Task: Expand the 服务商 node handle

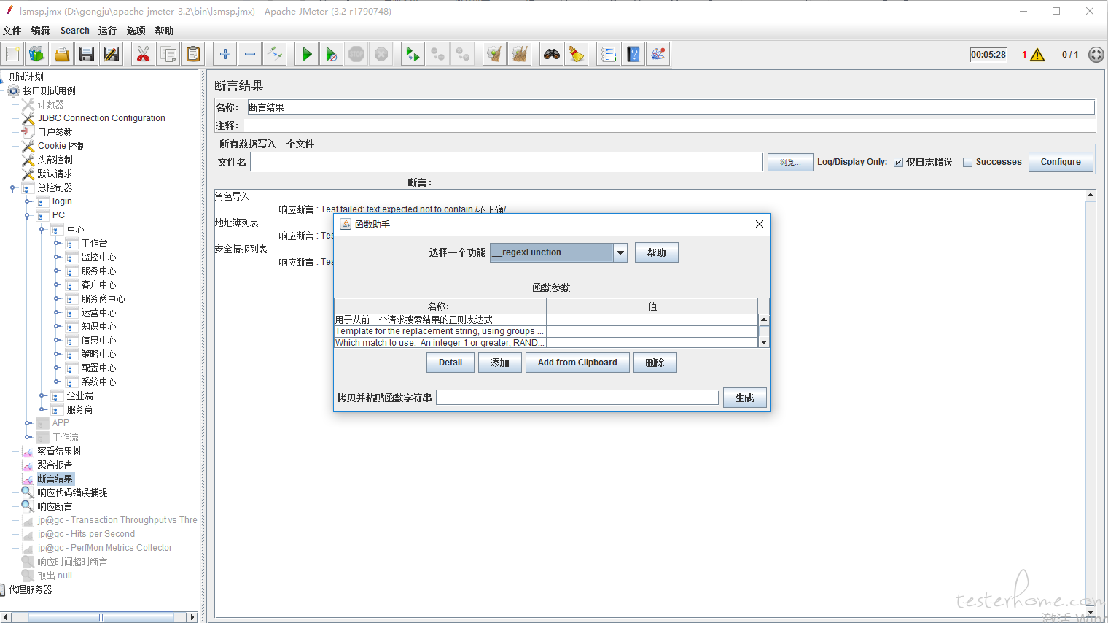Action: pos(42,409)
